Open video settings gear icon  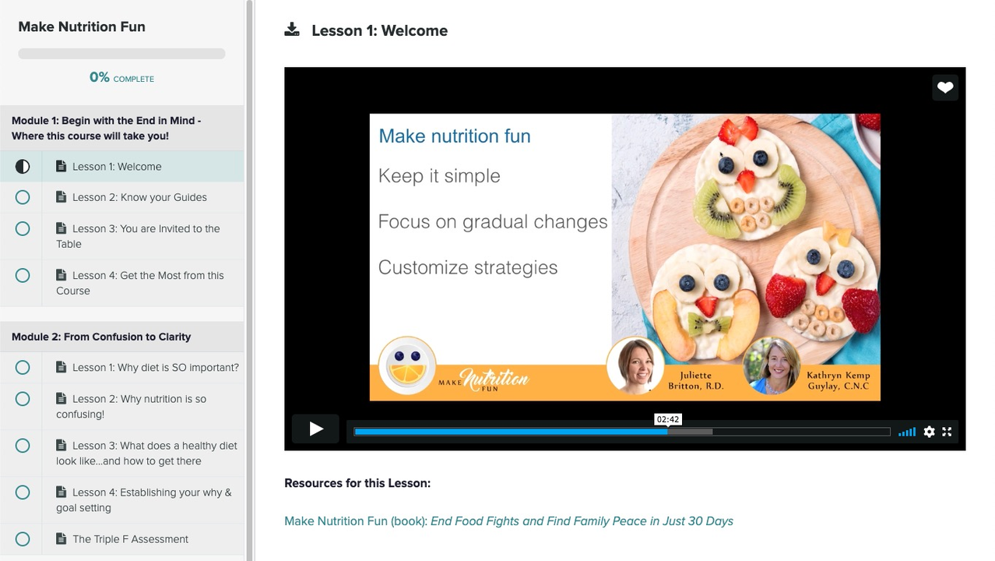[929, 432]
